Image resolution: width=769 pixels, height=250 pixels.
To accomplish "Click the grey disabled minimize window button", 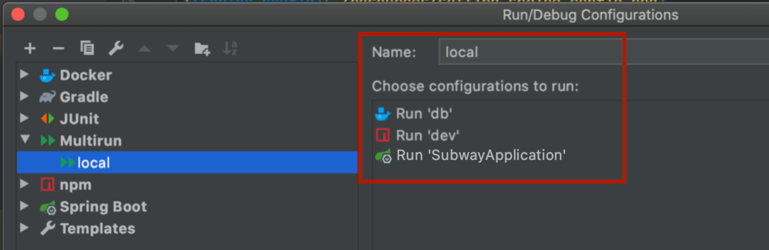I will 40,14.
